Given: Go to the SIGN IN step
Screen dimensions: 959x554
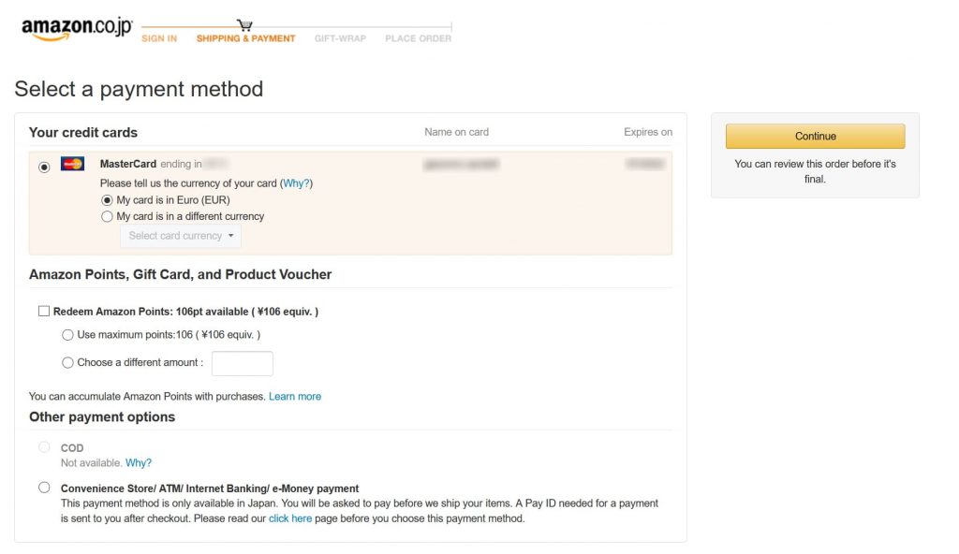Looking at the screenshot, I should [x=159, y=38].
